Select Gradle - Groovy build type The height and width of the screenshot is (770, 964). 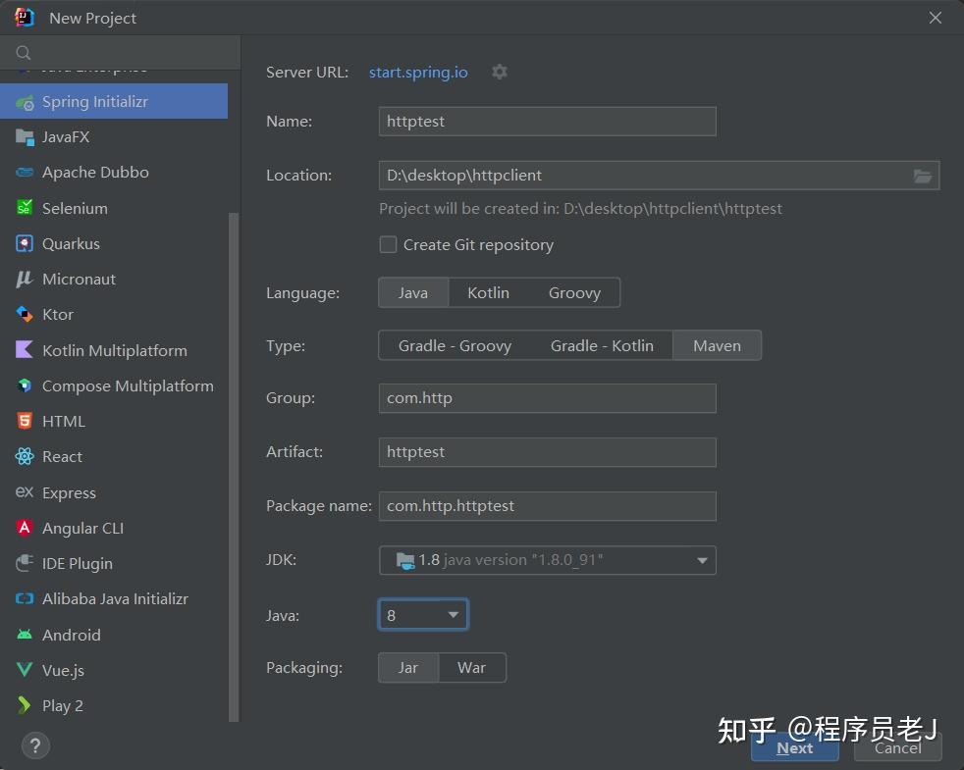[455, 345]
